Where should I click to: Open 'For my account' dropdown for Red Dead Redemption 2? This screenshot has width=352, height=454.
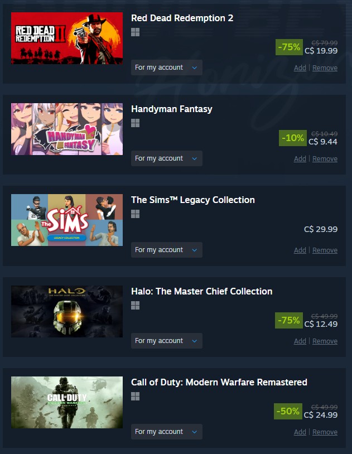coord(167,67)
